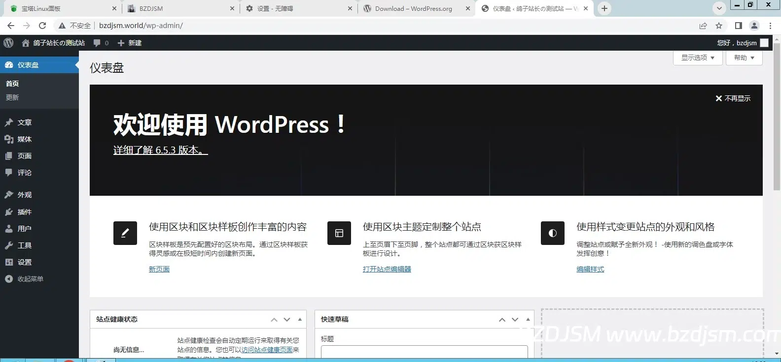Image resolution: width=781 pixels, height=362 pixels.
Task: Toggle the 站点健康状态 panel collapse arrow
Action: pos(300,320)
